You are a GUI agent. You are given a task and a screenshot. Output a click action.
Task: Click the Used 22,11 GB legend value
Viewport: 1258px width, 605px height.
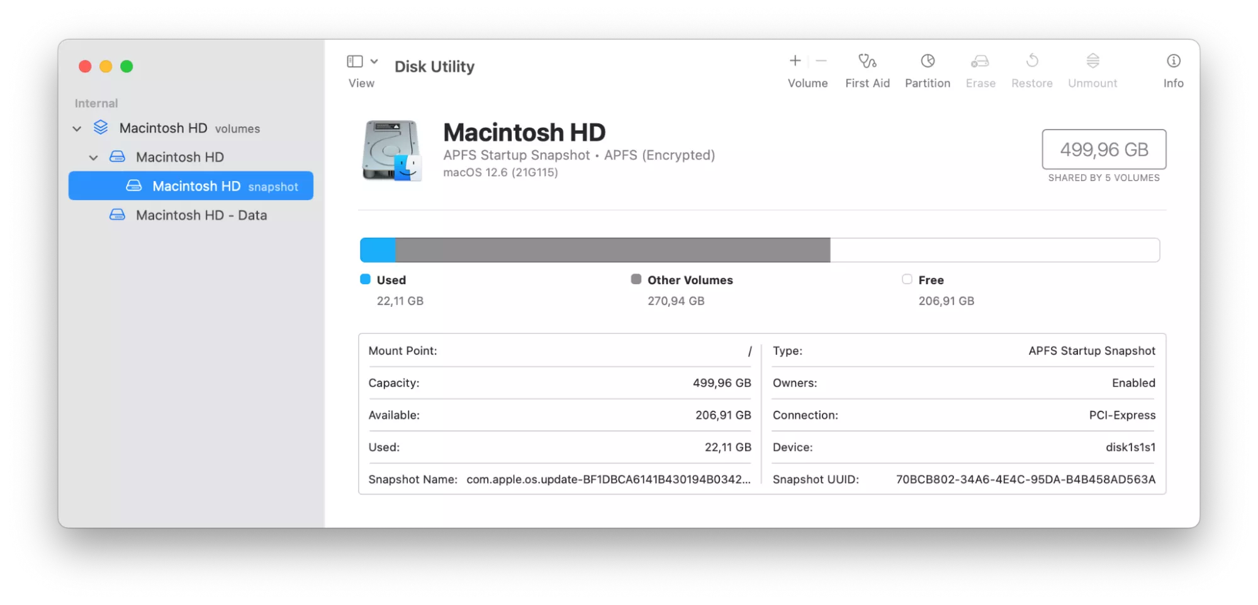click(x=400, y=301)
